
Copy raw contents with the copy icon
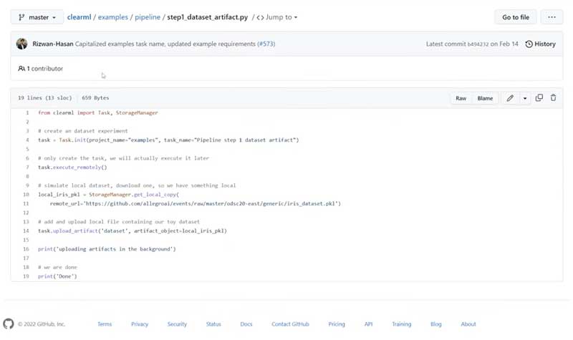(539, 98)
